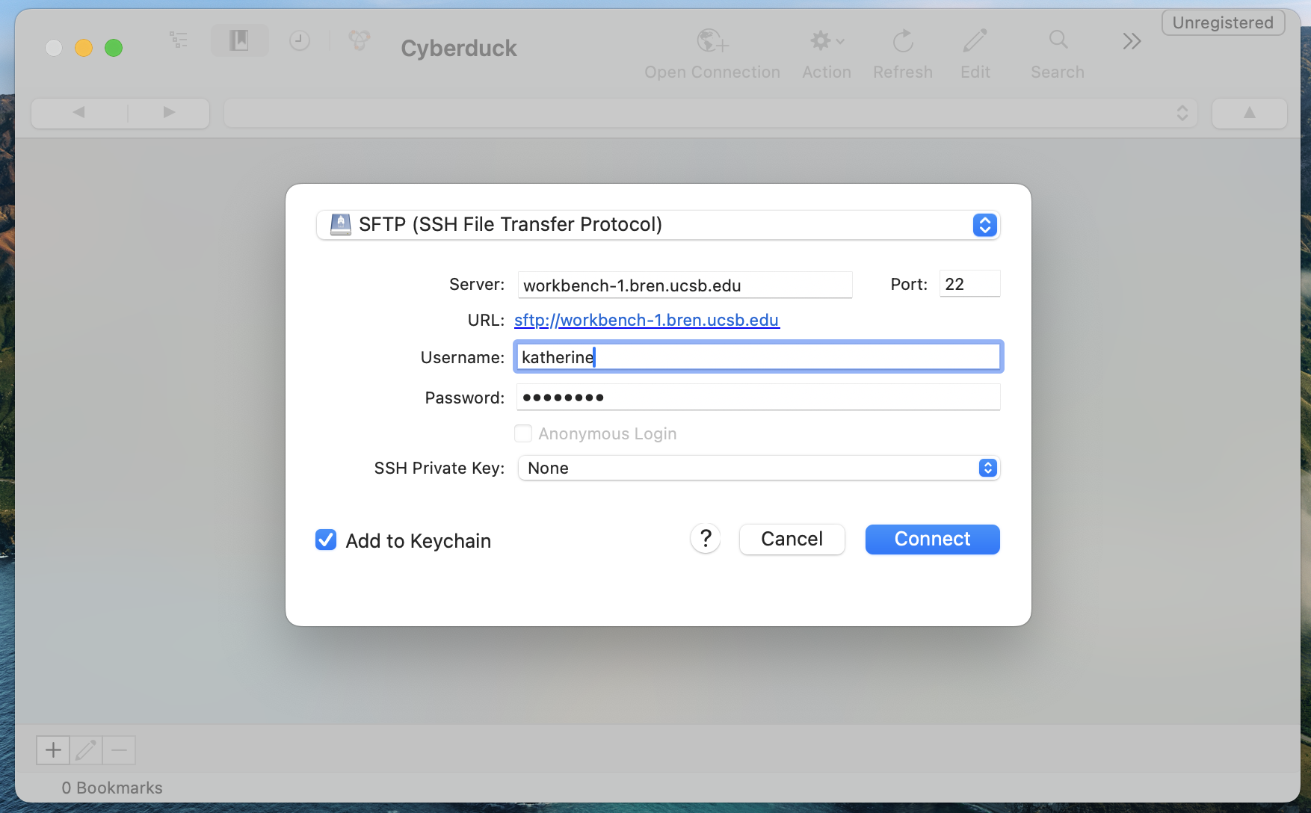Screen dimensions: 1311x813
Task: Go to parent folder up arrow
Action: point(1249,113)
